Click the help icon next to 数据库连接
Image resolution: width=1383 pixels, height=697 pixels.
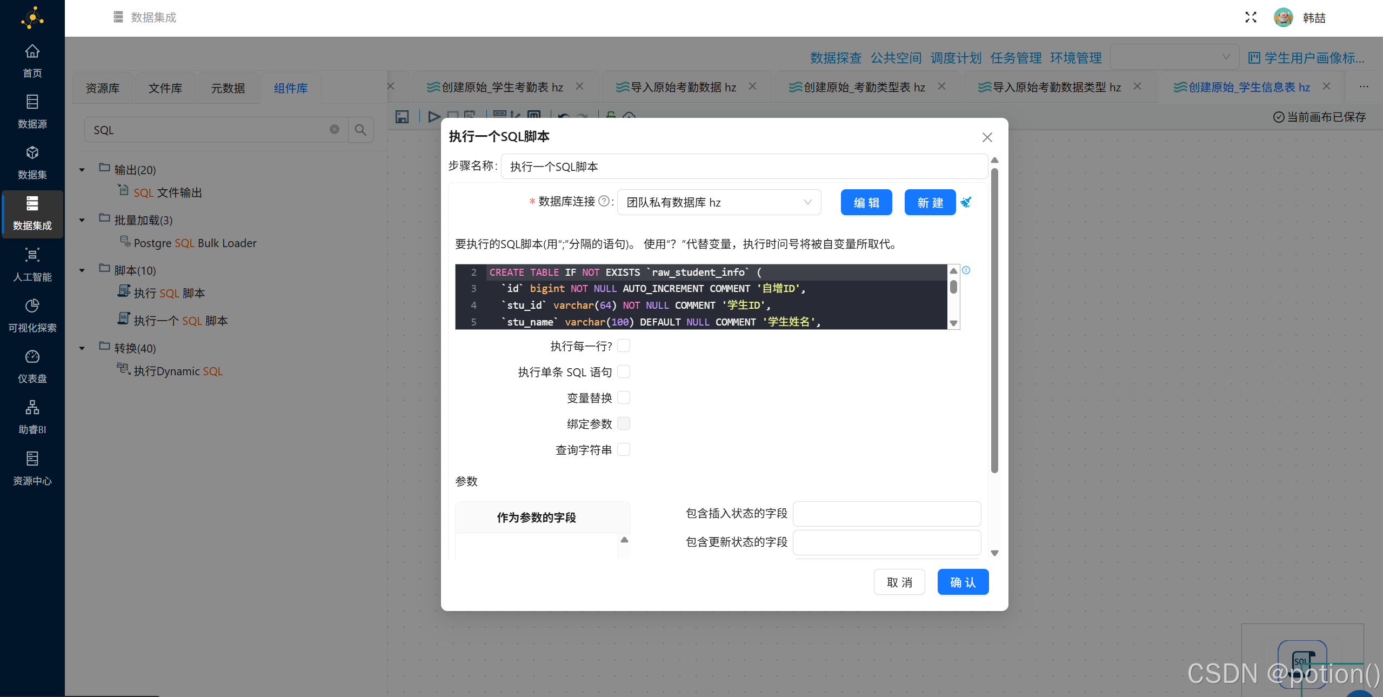click(604, 201)
